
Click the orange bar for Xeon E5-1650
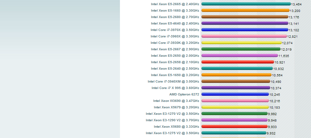(x=236, y=75)
